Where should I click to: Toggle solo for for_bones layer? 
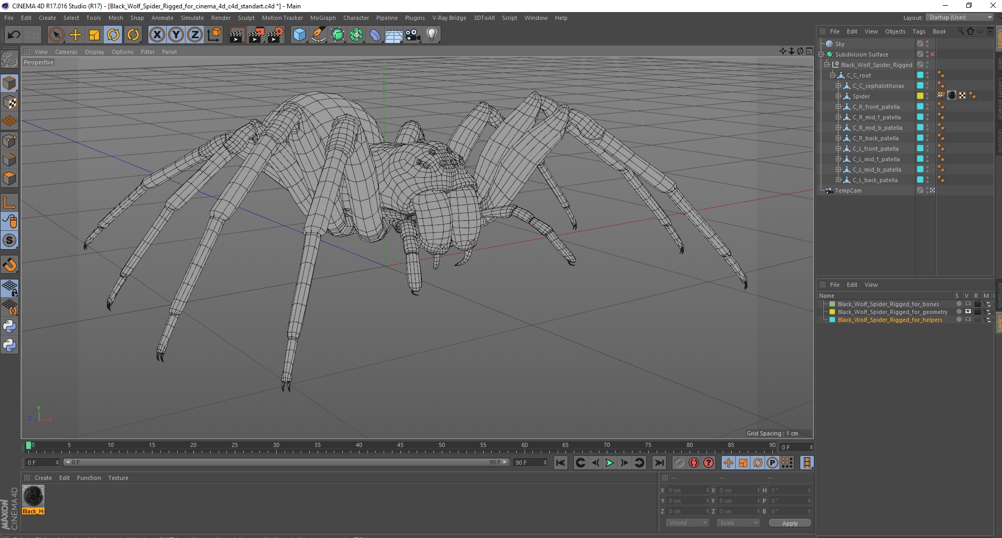coord(959,304)
